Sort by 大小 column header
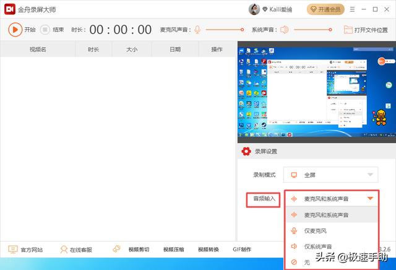 (x=132, y=50)
